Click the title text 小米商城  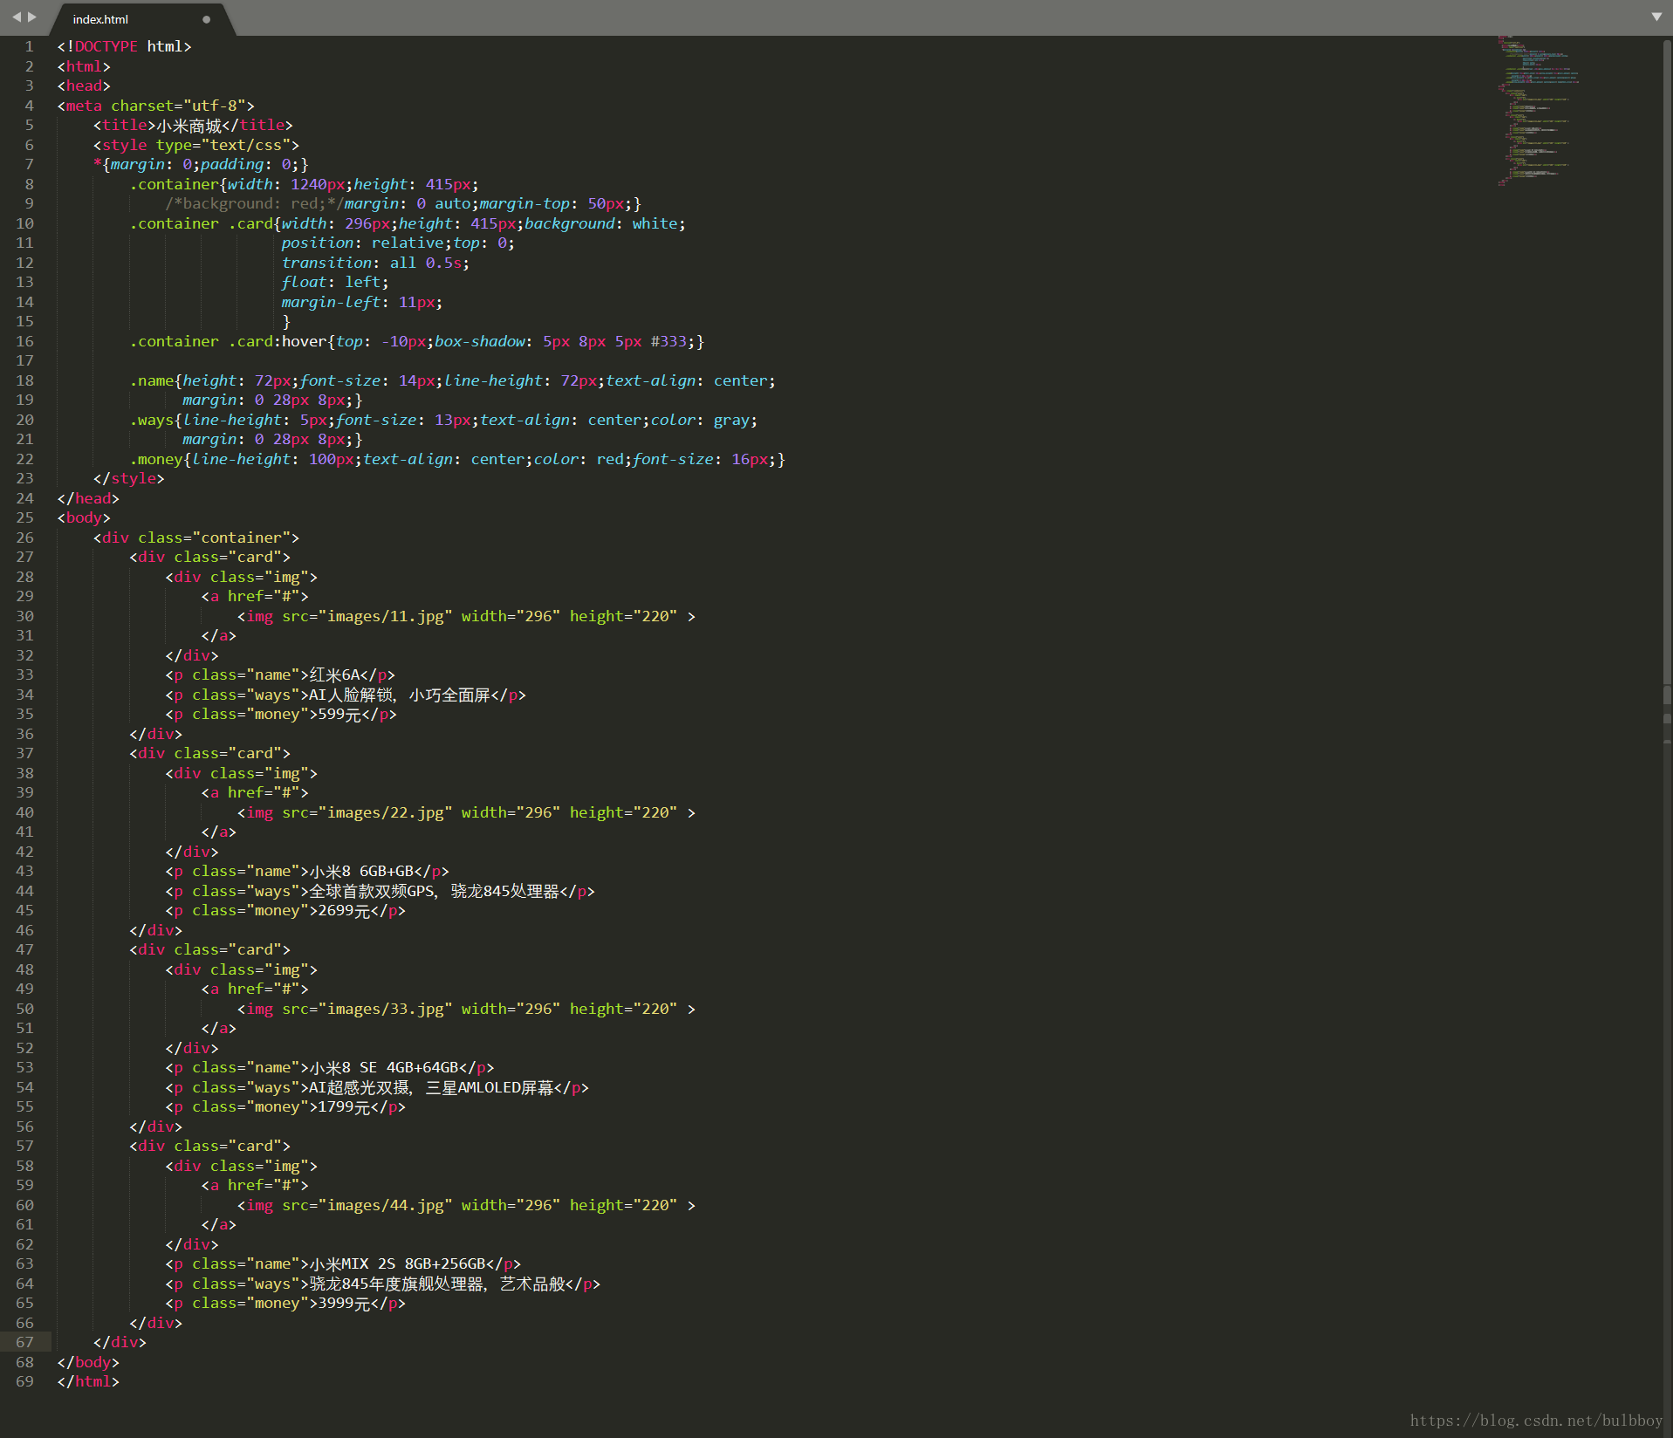point(189,126)
